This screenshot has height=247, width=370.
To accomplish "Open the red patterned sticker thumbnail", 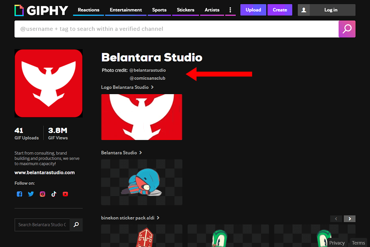I will [x=141, y=236].
